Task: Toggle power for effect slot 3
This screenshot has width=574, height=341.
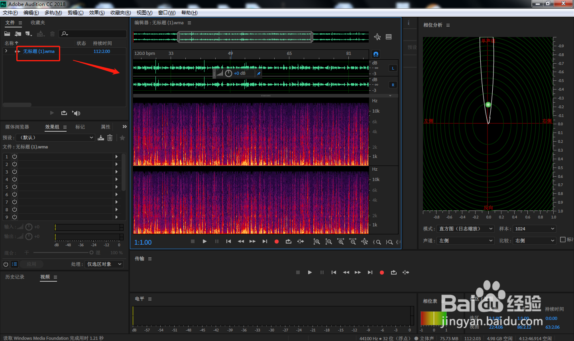Action: [14, 171]
